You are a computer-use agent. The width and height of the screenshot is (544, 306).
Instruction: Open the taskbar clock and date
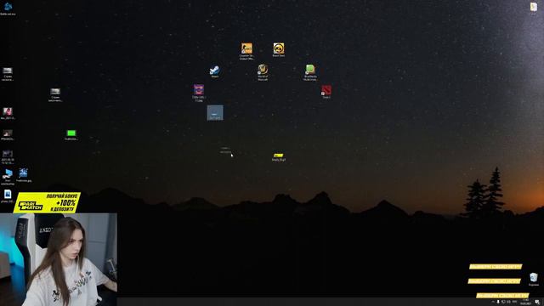(525, 303)
